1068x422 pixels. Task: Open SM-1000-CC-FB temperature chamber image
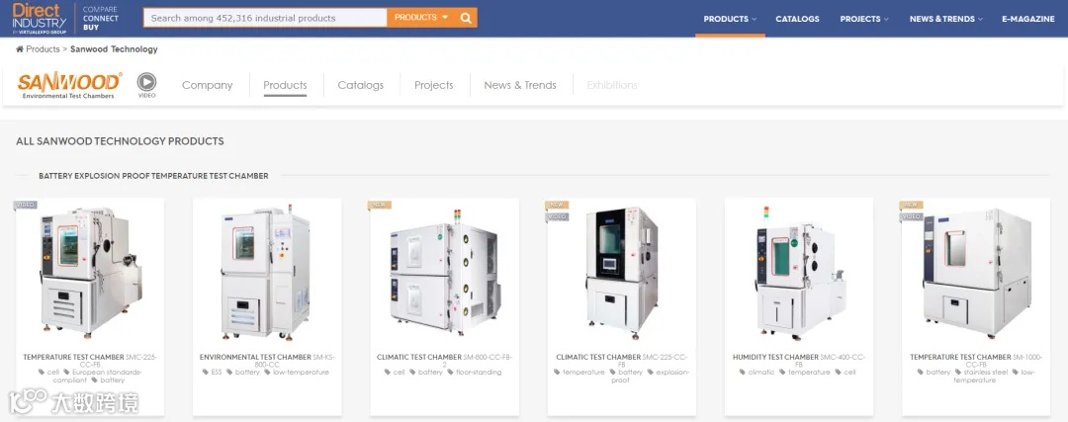(976, 274)
